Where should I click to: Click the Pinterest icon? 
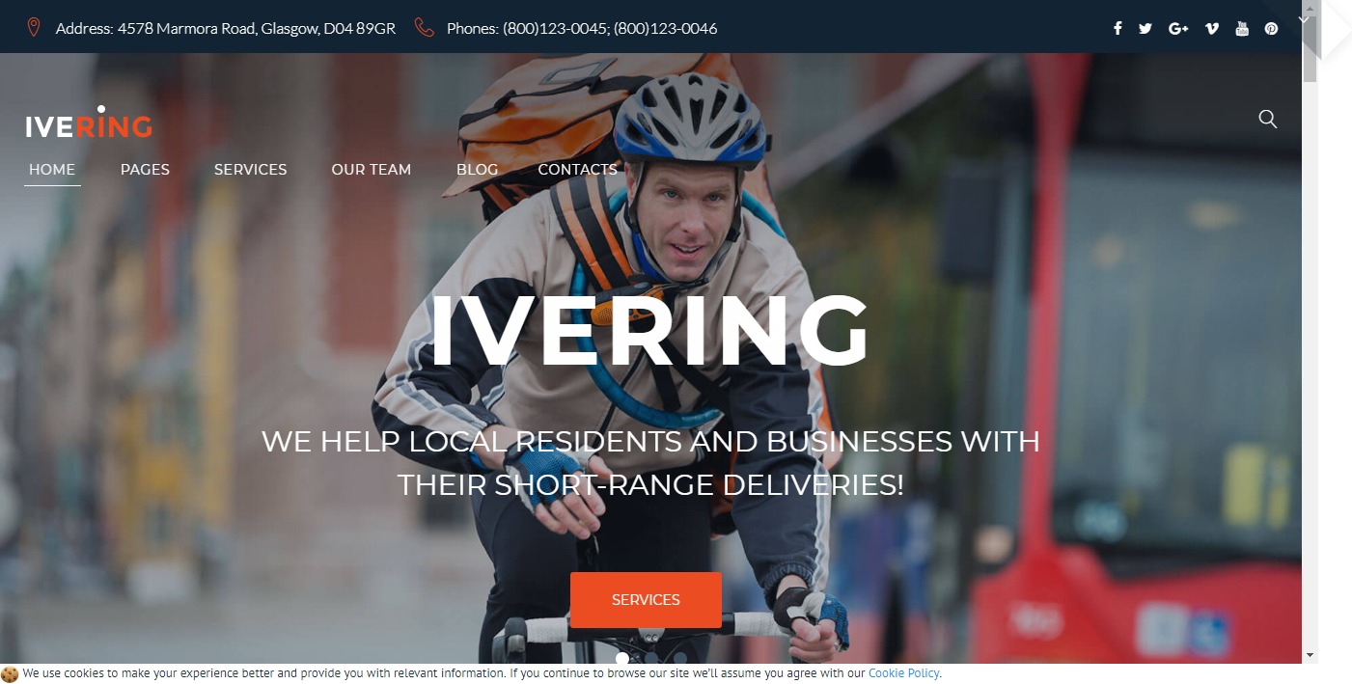coord(1272,28)
